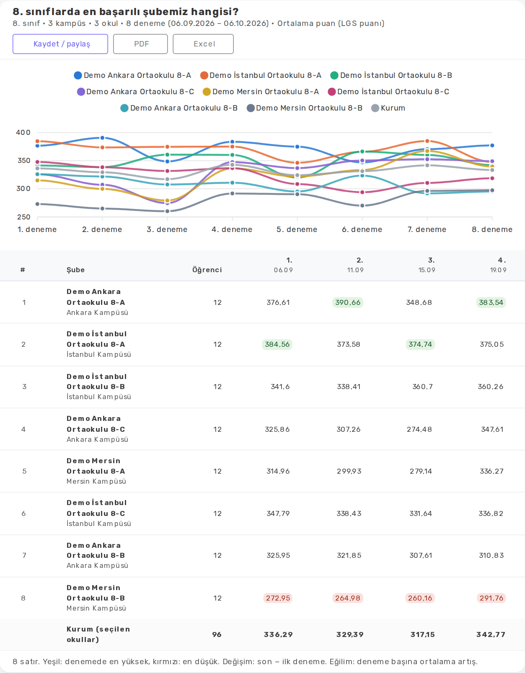Image resolution: width=525 pixels, height=673 pixels.
Task: Click the 1. 06.09 column header
Action: pyautogui.click(x=284, y=265)
